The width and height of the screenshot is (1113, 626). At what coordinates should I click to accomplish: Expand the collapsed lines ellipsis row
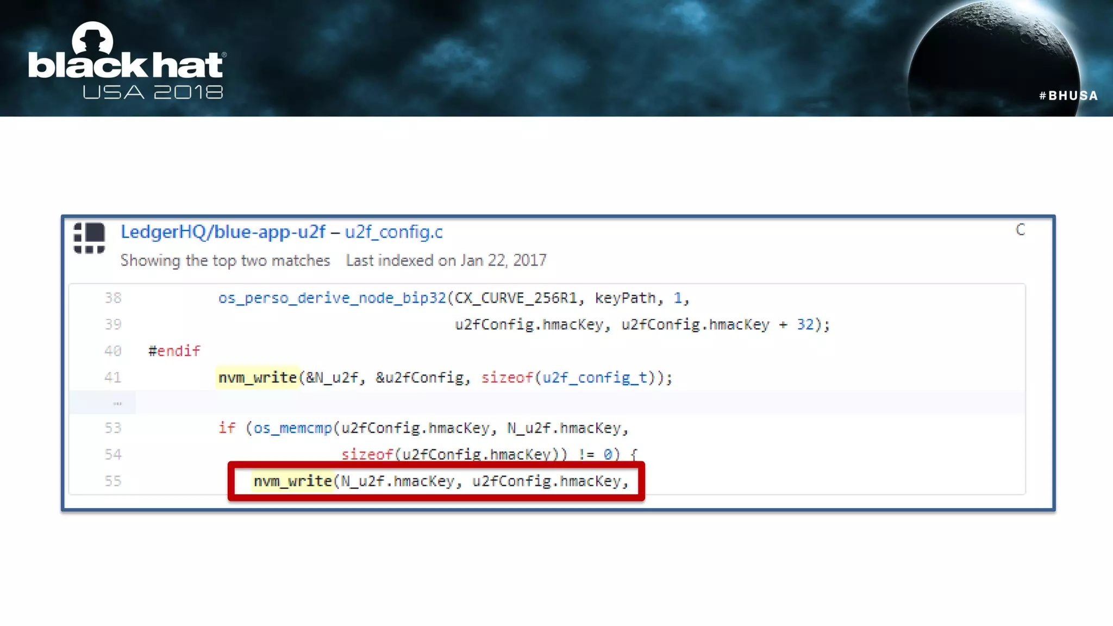[x=117, y=403]
